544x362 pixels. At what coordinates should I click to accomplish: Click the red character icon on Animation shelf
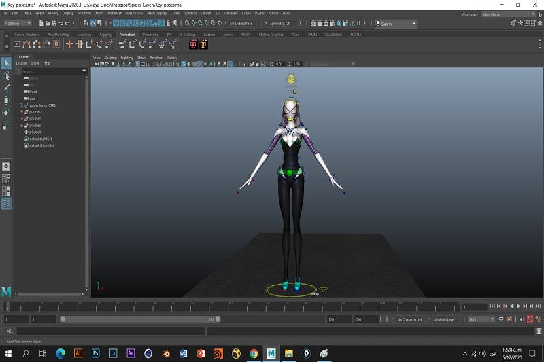193,44
